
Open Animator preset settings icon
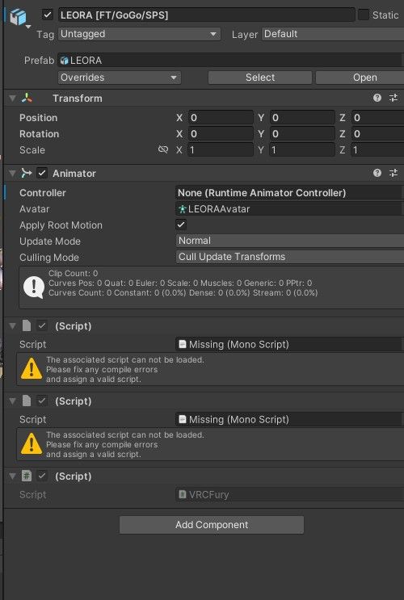tap(393, 173)
